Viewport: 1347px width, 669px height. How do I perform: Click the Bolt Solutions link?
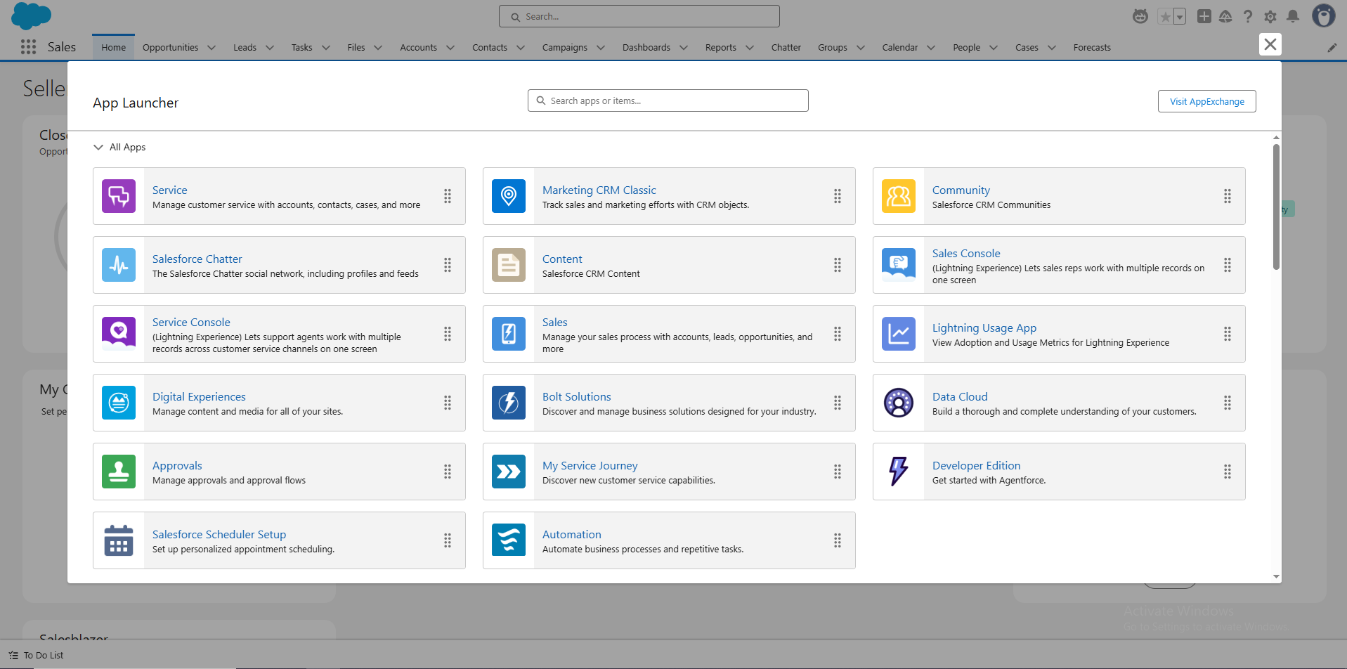(576, 396)
